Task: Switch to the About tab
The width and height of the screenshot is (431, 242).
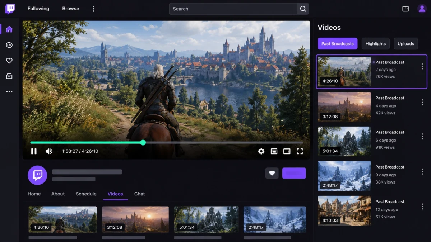Action: click(x=58, y=194)
